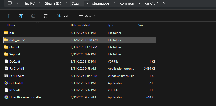Select the Support folder name
The height and width of the screenshot is (106, 216).
point(15,54)
